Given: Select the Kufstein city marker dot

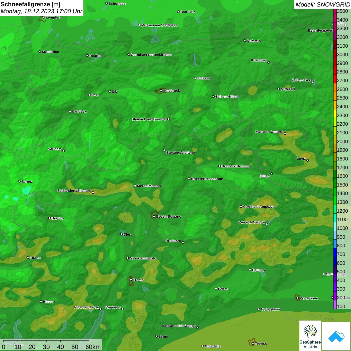Looking at the screenshot, I should (245, 41).
